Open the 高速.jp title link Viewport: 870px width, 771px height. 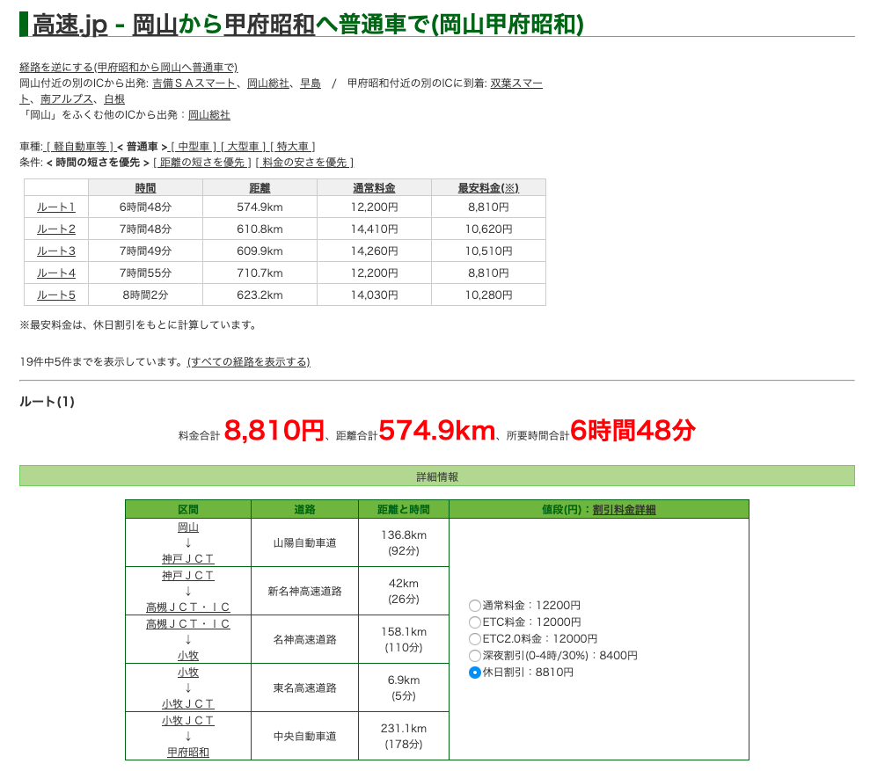pos(69,25)
